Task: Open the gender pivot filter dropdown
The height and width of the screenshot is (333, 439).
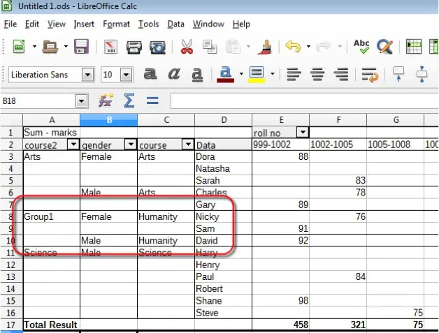Action: click(x=131, y=145)
